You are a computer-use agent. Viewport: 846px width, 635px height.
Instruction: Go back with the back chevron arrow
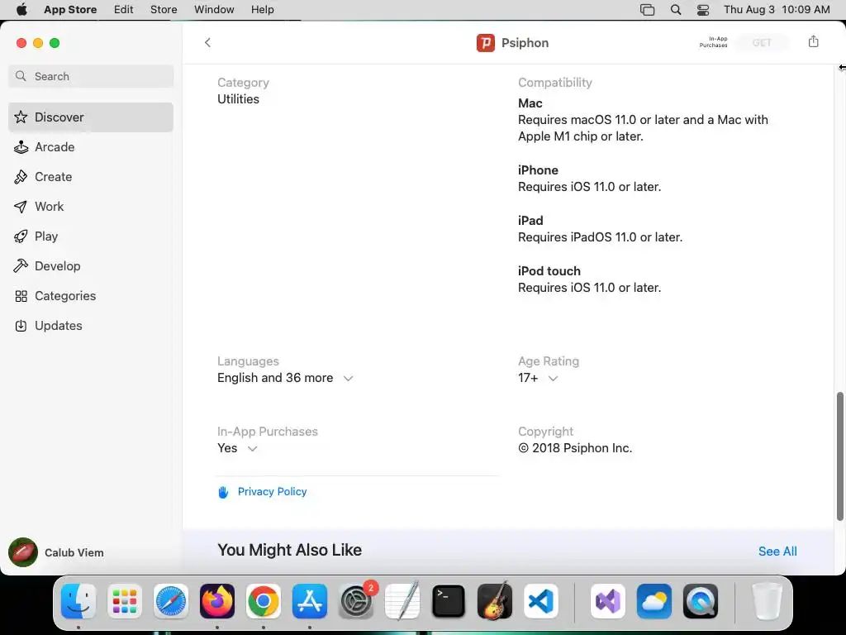click(x=207, y=43)
